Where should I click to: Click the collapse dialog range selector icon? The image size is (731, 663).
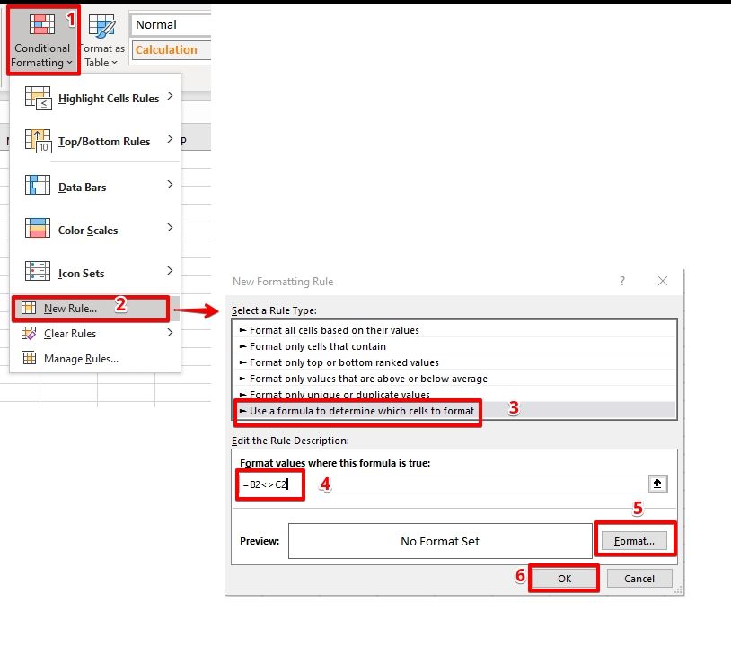[657, 484]
